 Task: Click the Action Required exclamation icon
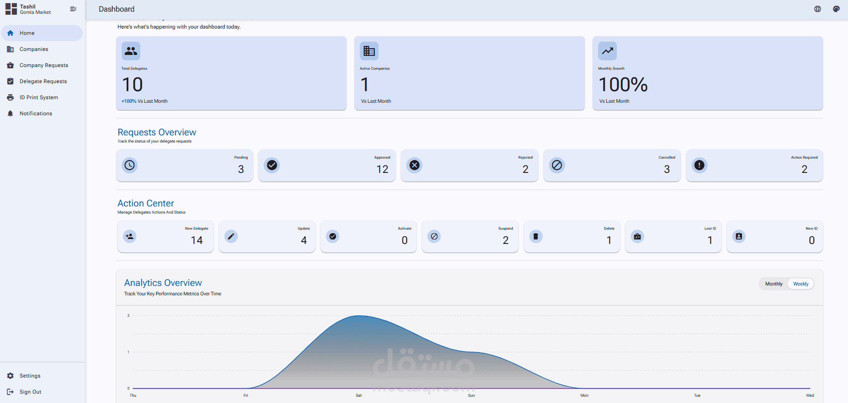coord(700,165)
